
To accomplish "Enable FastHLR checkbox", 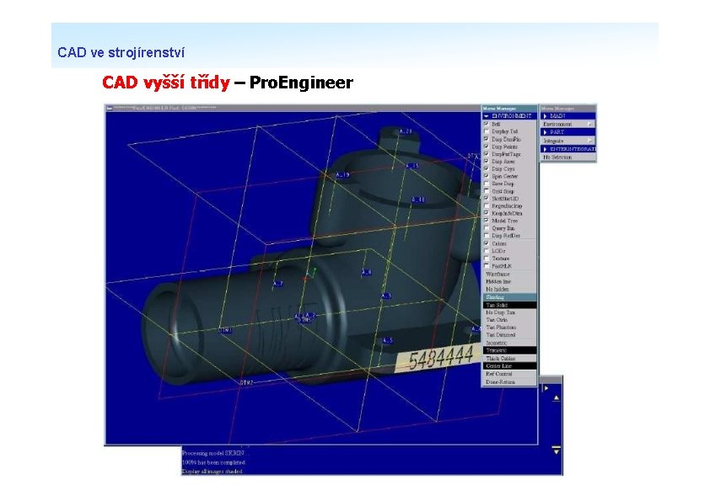I will [x=487, y=266].
